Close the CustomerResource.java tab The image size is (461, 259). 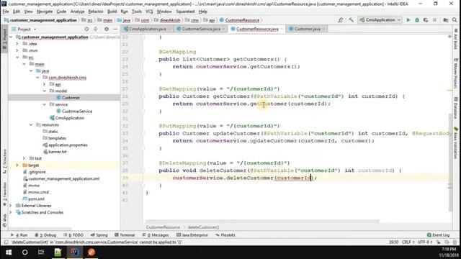pyautogui.click(x=282, y=29)
